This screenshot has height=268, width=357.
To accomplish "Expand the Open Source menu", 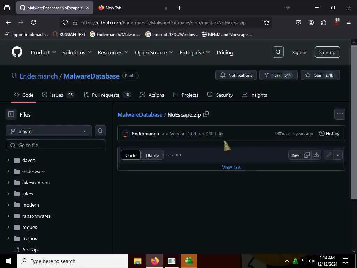I will (154, 52).
